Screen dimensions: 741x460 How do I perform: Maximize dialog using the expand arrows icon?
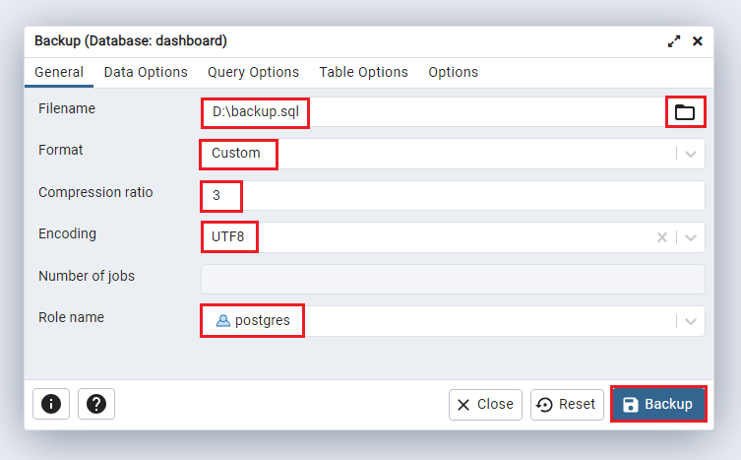point(674,41)
